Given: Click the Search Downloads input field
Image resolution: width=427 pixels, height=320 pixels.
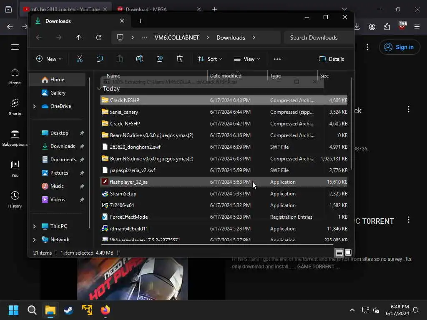Looking at the screenshot, I should coord(319,37).
